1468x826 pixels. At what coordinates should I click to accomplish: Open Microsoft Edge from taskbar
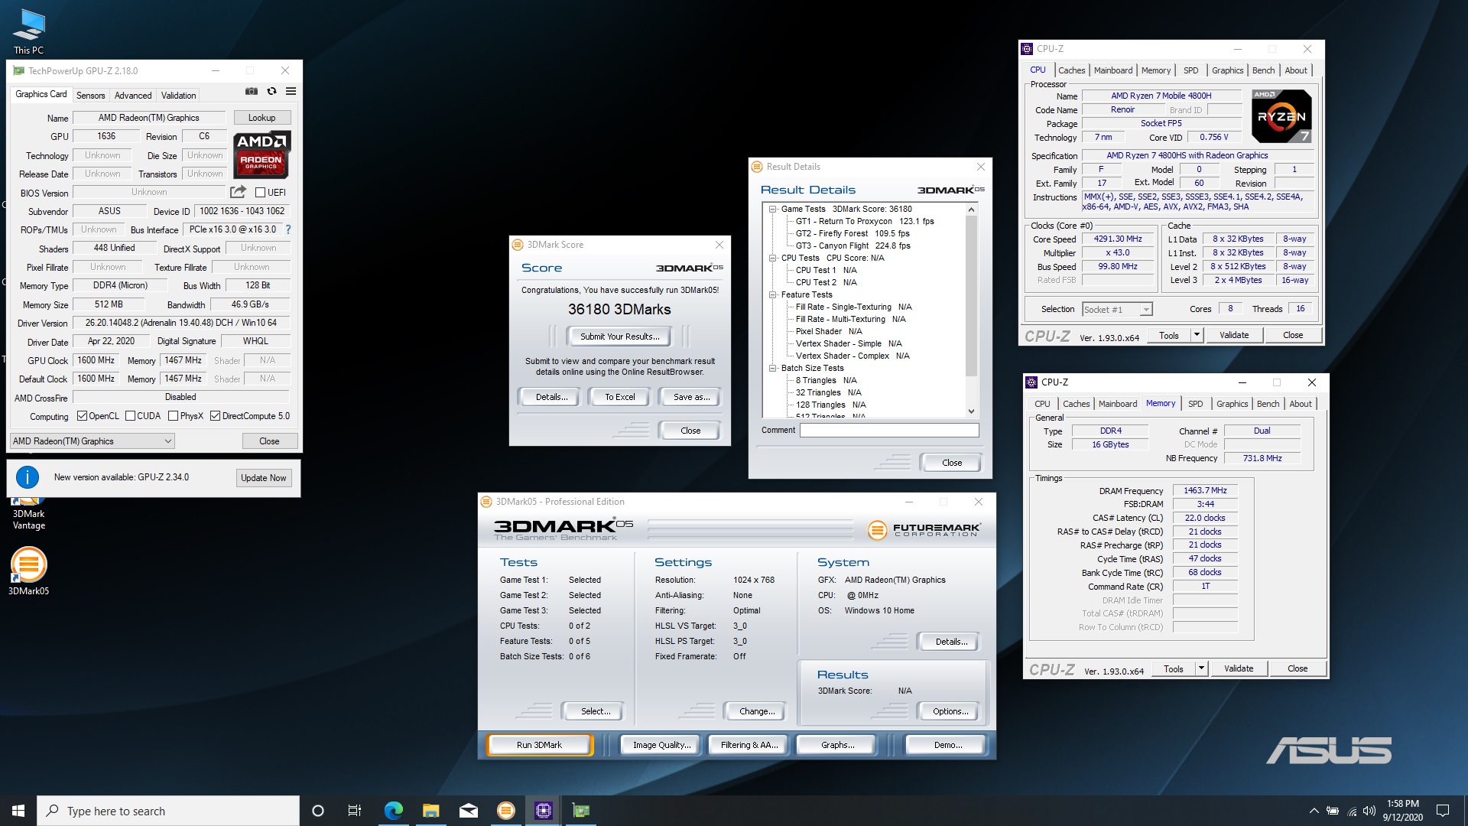pyautogui.click(x=393, y=811)
